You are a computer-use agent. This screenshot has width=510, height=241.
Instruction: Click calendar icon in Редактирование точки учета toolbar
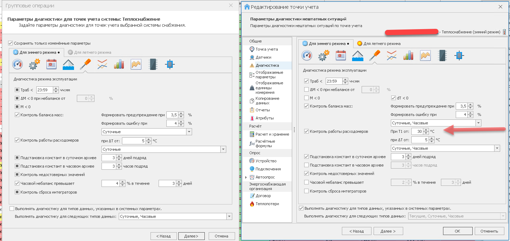[x=341, y=56]
